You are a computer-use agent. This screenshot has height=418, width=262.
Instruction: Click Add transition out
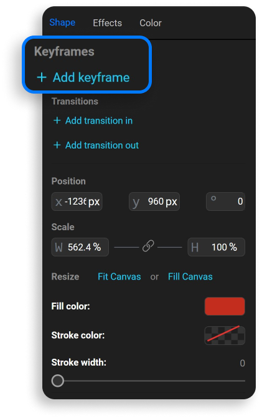click(102, 145)
